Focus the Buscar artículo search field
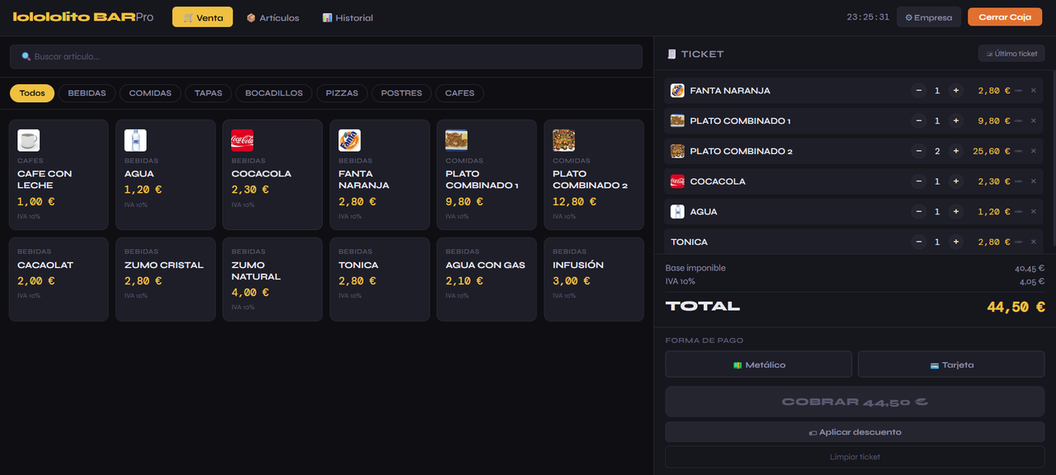1056x475 pixels. tap(326, 57)
